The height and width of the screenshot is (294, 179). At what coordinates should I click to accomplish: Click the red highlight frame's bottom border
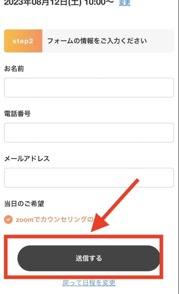84,278
